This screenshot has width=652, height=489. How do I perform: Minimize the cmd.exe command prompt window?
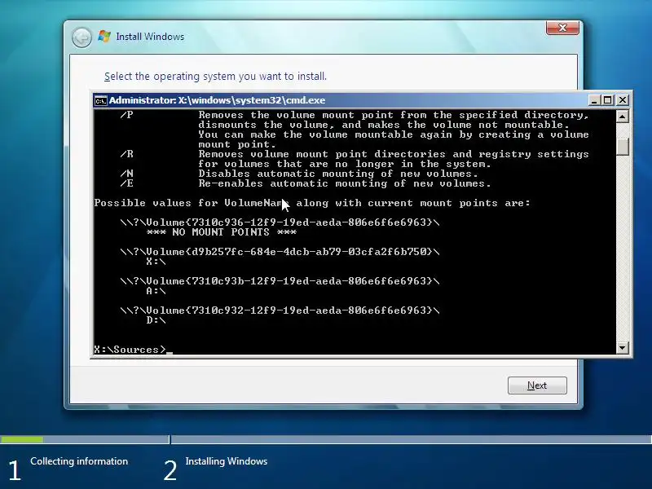[x=594, y=100]
